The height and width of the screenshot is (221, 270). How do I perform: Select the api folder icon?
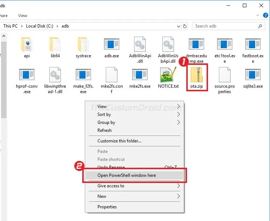27,45
